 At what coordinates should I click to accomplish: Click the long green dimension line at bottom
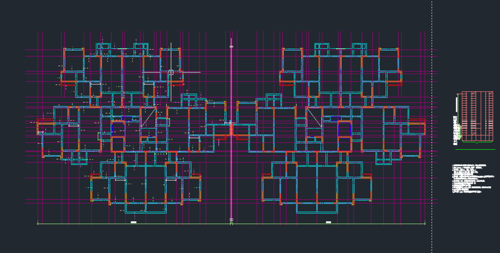pyautogui.click(x=231, y=224)
